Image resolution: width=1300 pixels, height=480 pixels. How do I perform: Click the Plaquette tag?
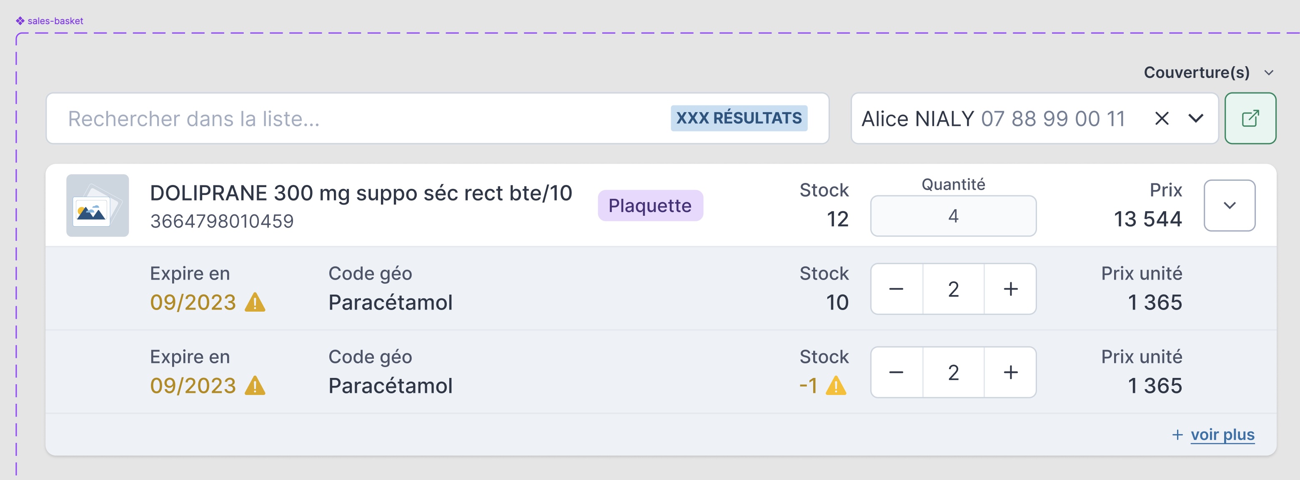click(650, 205)
